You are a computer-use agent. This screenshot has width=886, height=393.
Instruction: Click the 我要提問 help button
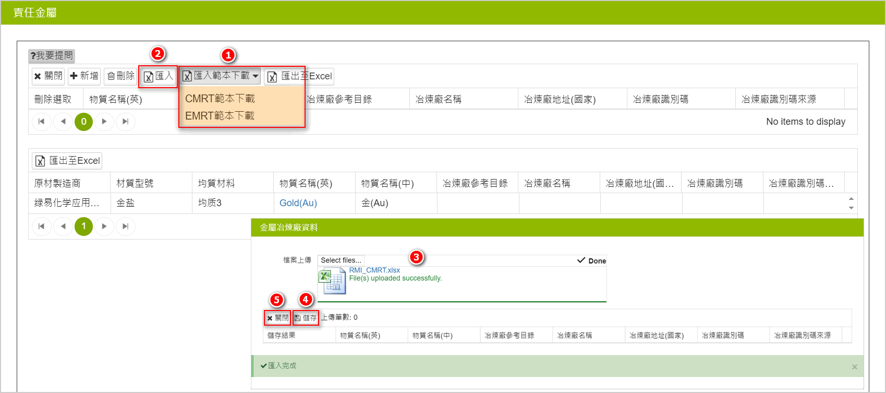coord(52,55)
